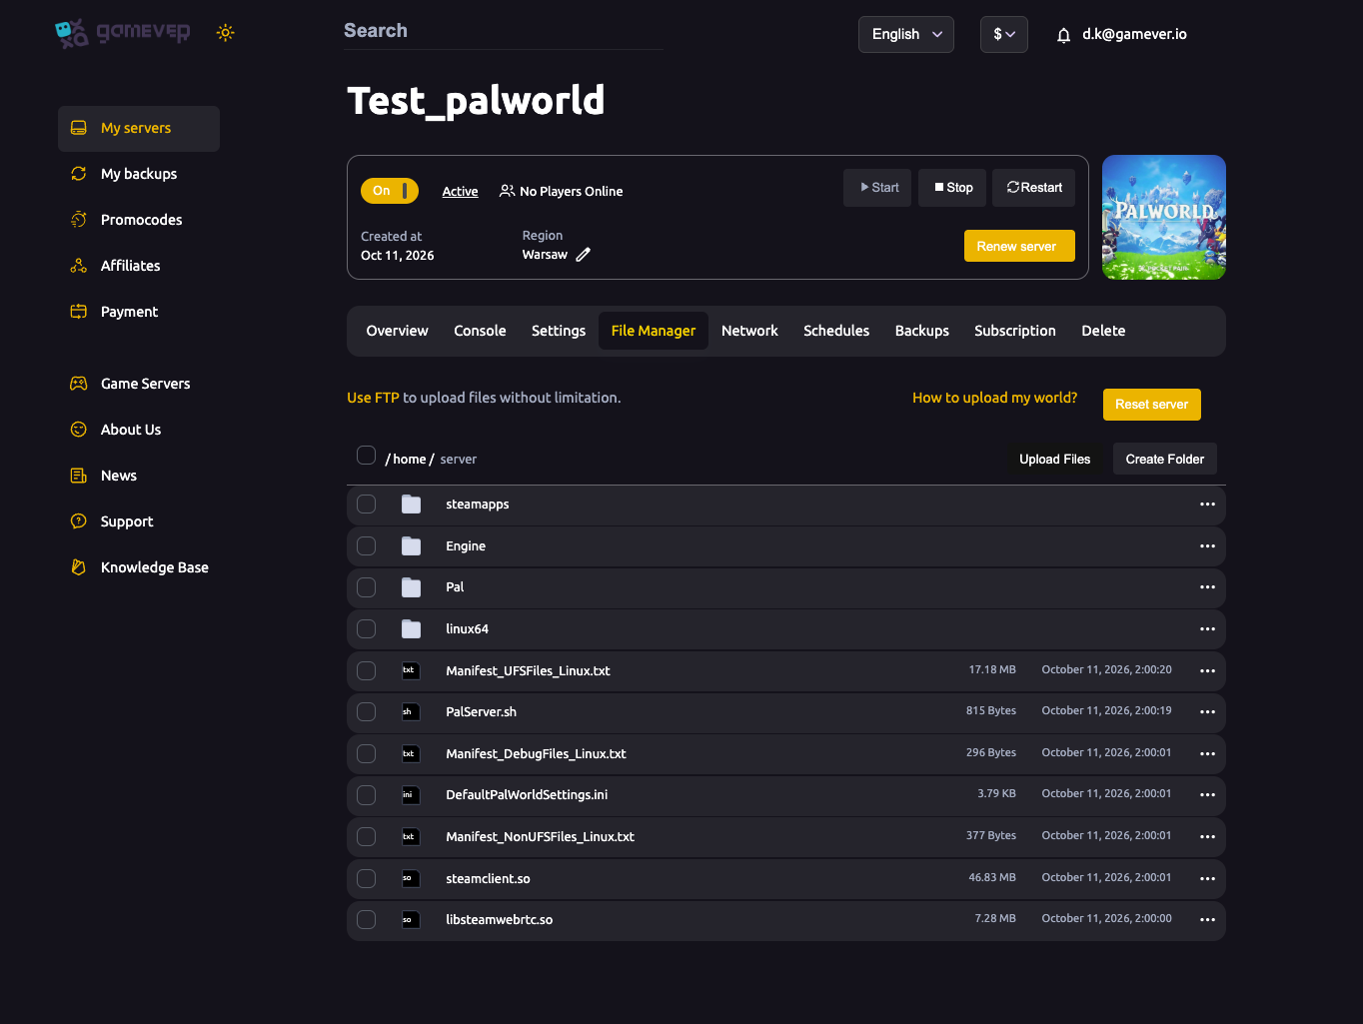Stop the server
1363x1024 pixels.
tap(953, 188)
